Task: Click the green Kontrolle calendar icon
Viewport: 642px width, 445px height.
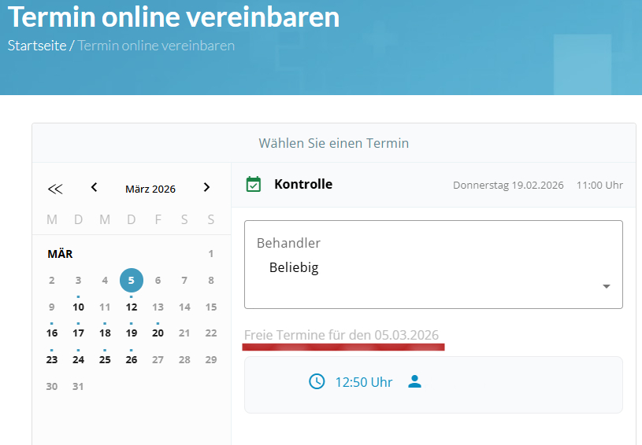Action: [254, 185]
